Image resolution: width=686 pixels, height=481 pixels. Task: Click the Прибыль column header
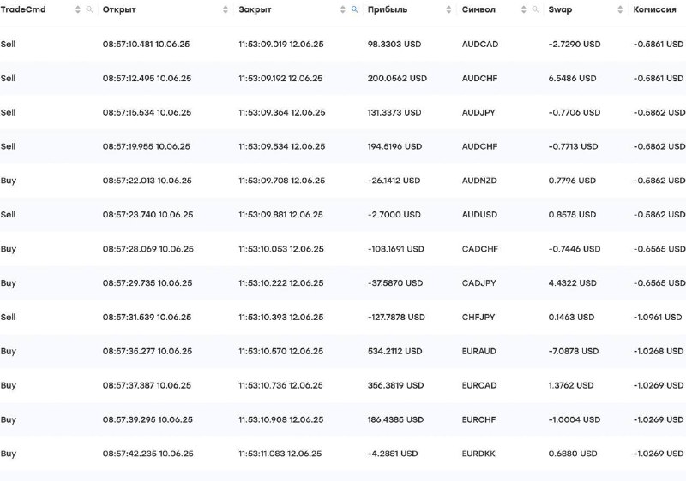(x=388, y=9)
